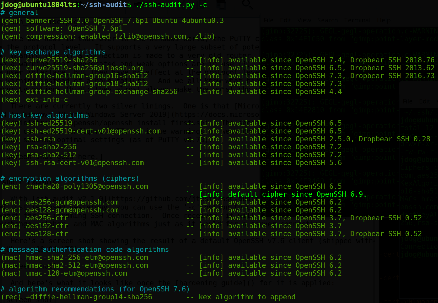Select 'chacha20-poly1305@openssh.com' cipher
The width and height of the screenshot is (438, 303).
pos(87,186)
